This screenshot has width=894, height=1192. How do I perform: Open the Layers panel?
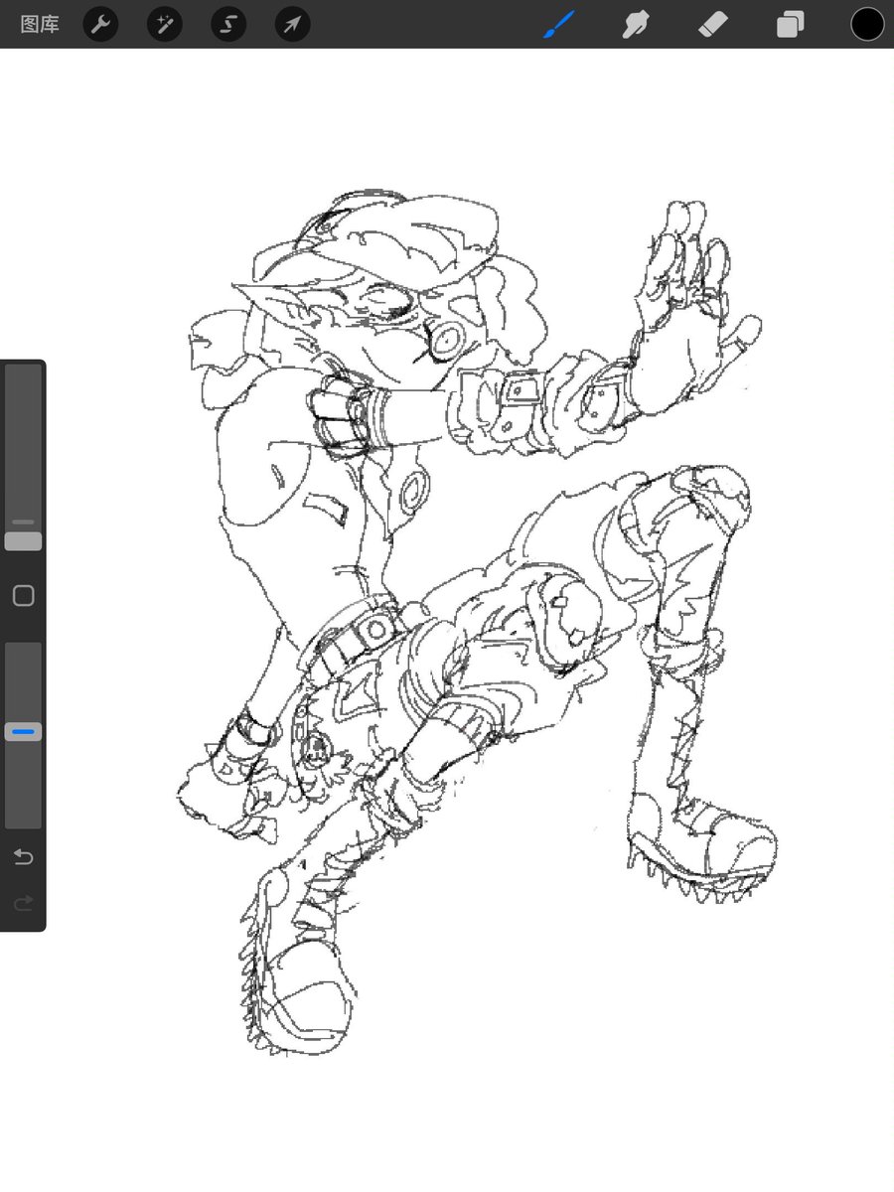pyautogui.click(x=791, y=24)
